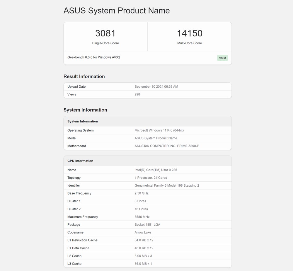Click the L3 Cache label
This screenshot has width=293, height=271.
point(74,264)
